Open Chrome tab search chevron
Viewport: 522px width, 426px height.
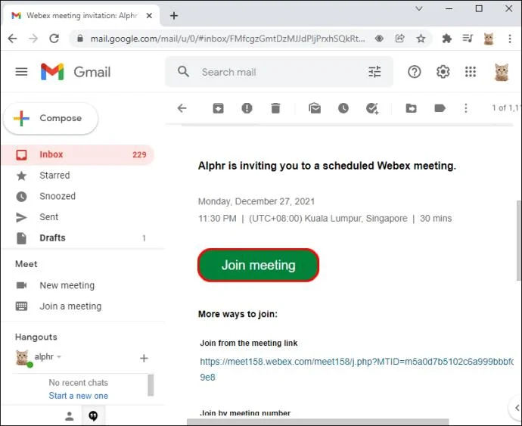coord(419,8)
